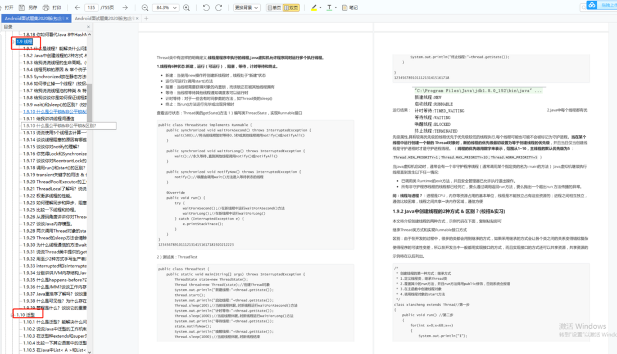Select outline entry 1.10 泛型
617x354 pixels.
pos(25,315)
